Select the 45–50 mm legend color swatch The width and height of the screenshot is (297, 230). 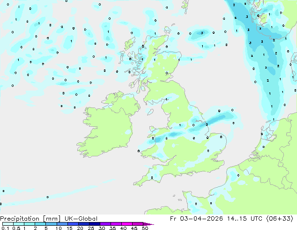tap(138, 224)
